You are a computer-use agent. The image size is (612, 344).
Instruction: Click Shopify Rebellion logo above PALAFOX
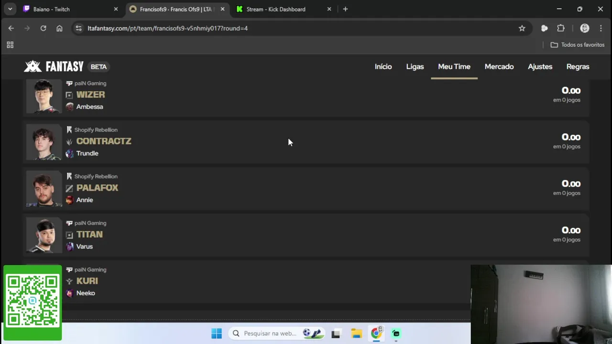pyautogui.click(x=69, y=176)
